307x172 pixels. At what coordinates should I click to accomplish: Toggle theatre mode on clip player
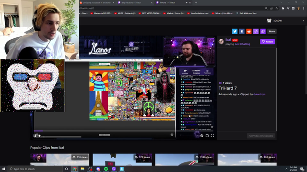[x=207, y=136]
